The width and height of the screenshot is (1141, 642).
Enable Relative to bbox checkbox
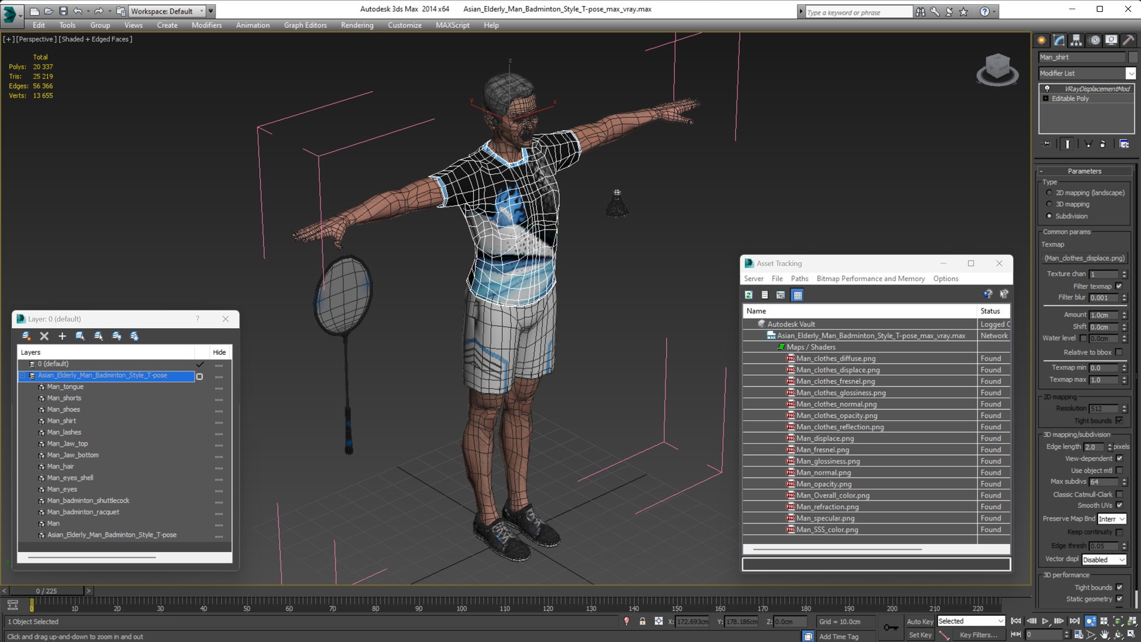click(x=1119, y=352)
